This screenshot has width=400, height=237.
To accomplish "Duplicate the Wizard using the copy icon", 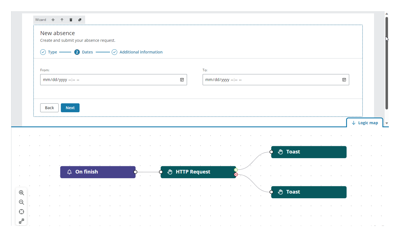I will [80, 20].
